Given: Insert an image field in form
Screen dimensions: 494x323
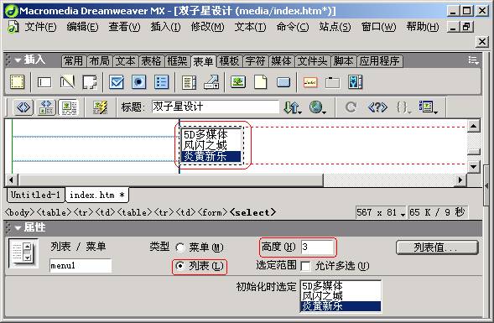Looking at the screenshot, I should pyautogui.click(x=238, y=82).
